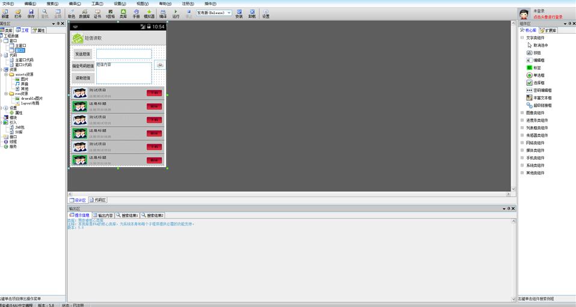The height and width of the screenshot is (307, 576).
Task: Expand the 图像类组件 component group
Action: pyautogui.click(x=522, y=113)
